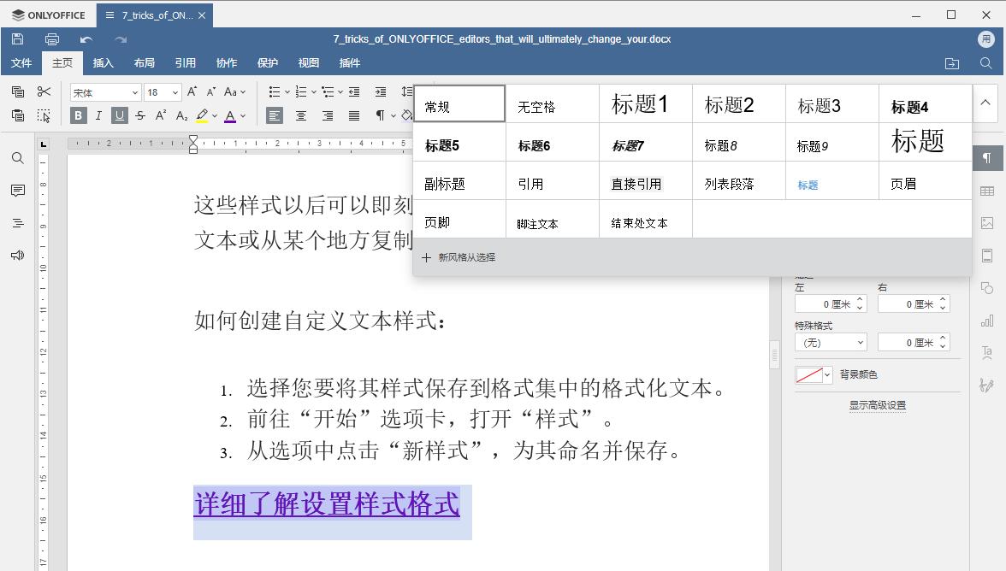1006x571 pixels.
Task: Open Feedback & Support in left sidebar
Action: click(17, 255)
